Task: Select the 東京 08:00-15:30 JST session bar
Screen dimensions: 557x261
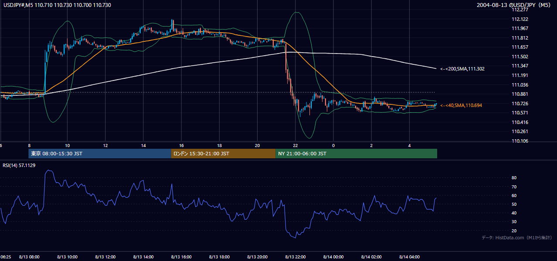Action: pyautogui.click(x=100, y=154)
